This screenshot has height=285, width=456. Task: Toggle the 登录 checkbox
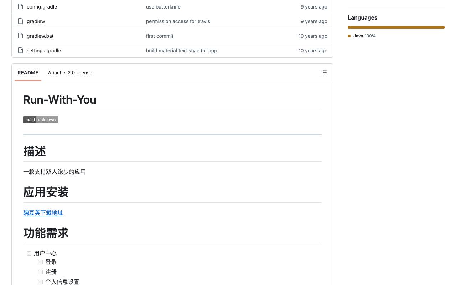coord(40,262)
